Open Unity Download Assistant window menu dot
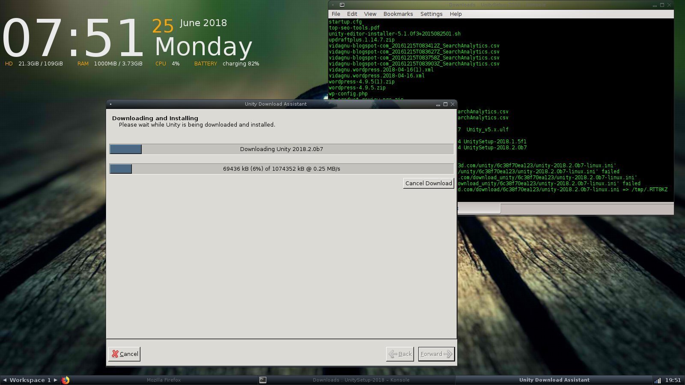This screenshot has width=685, height=385. coord(110,104)
